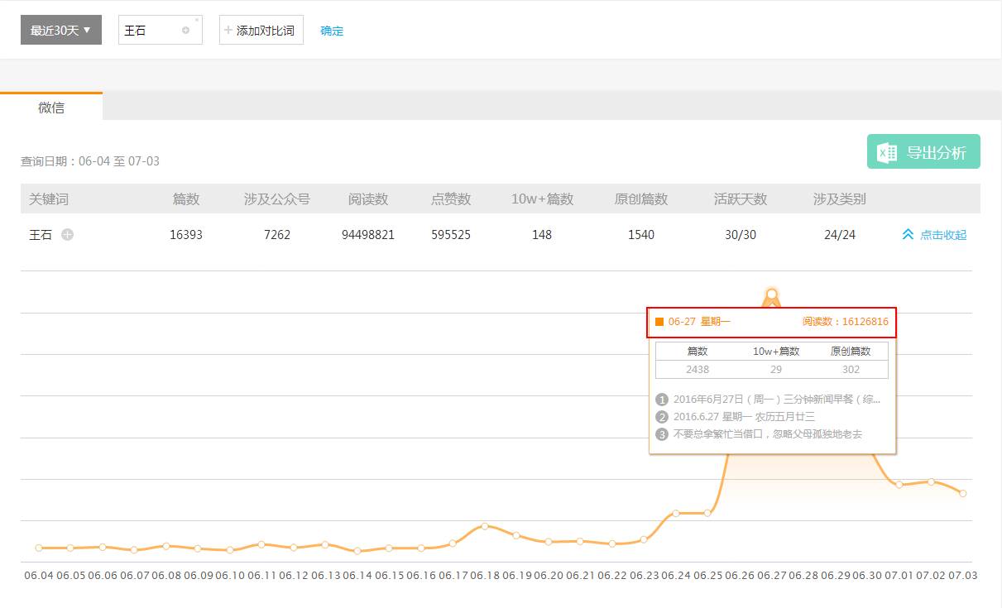This screenshot has height=608, width=1002.
Task: Open article 2 农历五月廿三 in tooltip
Action: click(743, 417)
